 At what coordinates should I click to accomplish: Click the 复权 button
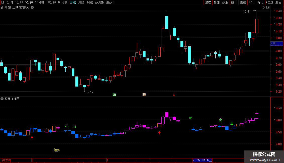tap(208, 2)
